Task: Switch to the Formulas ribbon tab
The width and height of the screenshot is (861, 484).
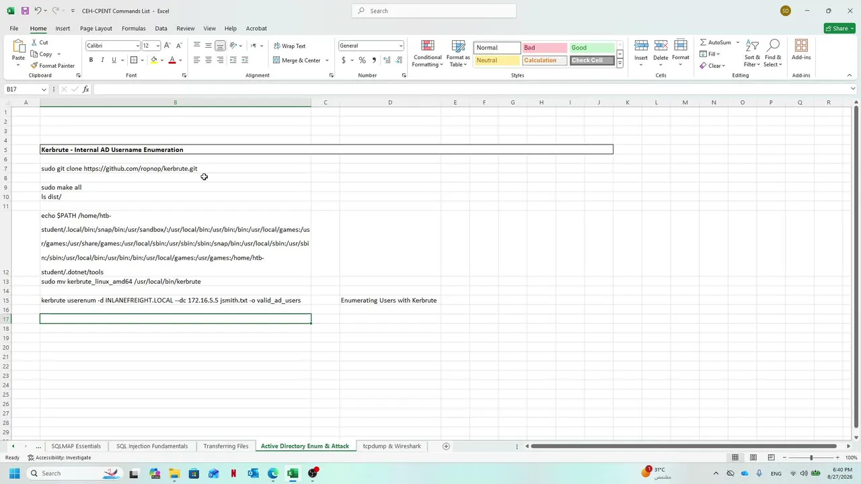Action: [133, 28]
